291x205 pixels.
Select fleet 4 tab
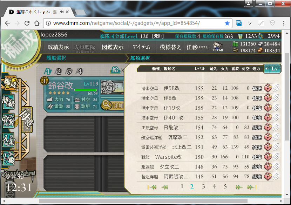coord(80,71)
